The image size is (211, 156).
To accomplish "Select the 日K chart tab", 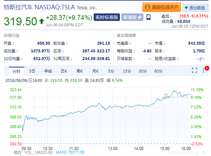I will click(64, 71).
